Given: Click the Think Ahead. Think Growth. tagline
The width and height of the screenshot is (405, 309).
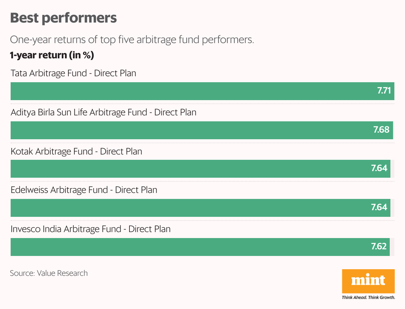Looking at the screenshot, I should (x=368, y=297).
